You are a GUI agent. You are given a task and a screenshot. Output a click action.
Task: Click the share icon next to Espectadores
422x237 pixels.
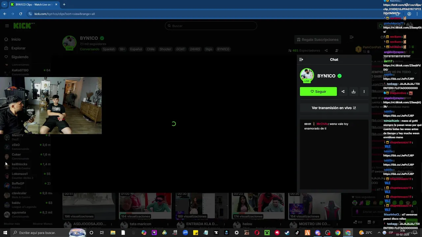326,51
